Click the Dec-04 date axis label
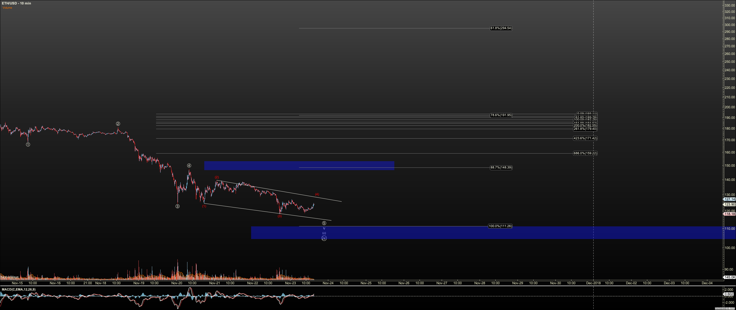This screenshot has width=736, height=310. click(x=707, y=283)
